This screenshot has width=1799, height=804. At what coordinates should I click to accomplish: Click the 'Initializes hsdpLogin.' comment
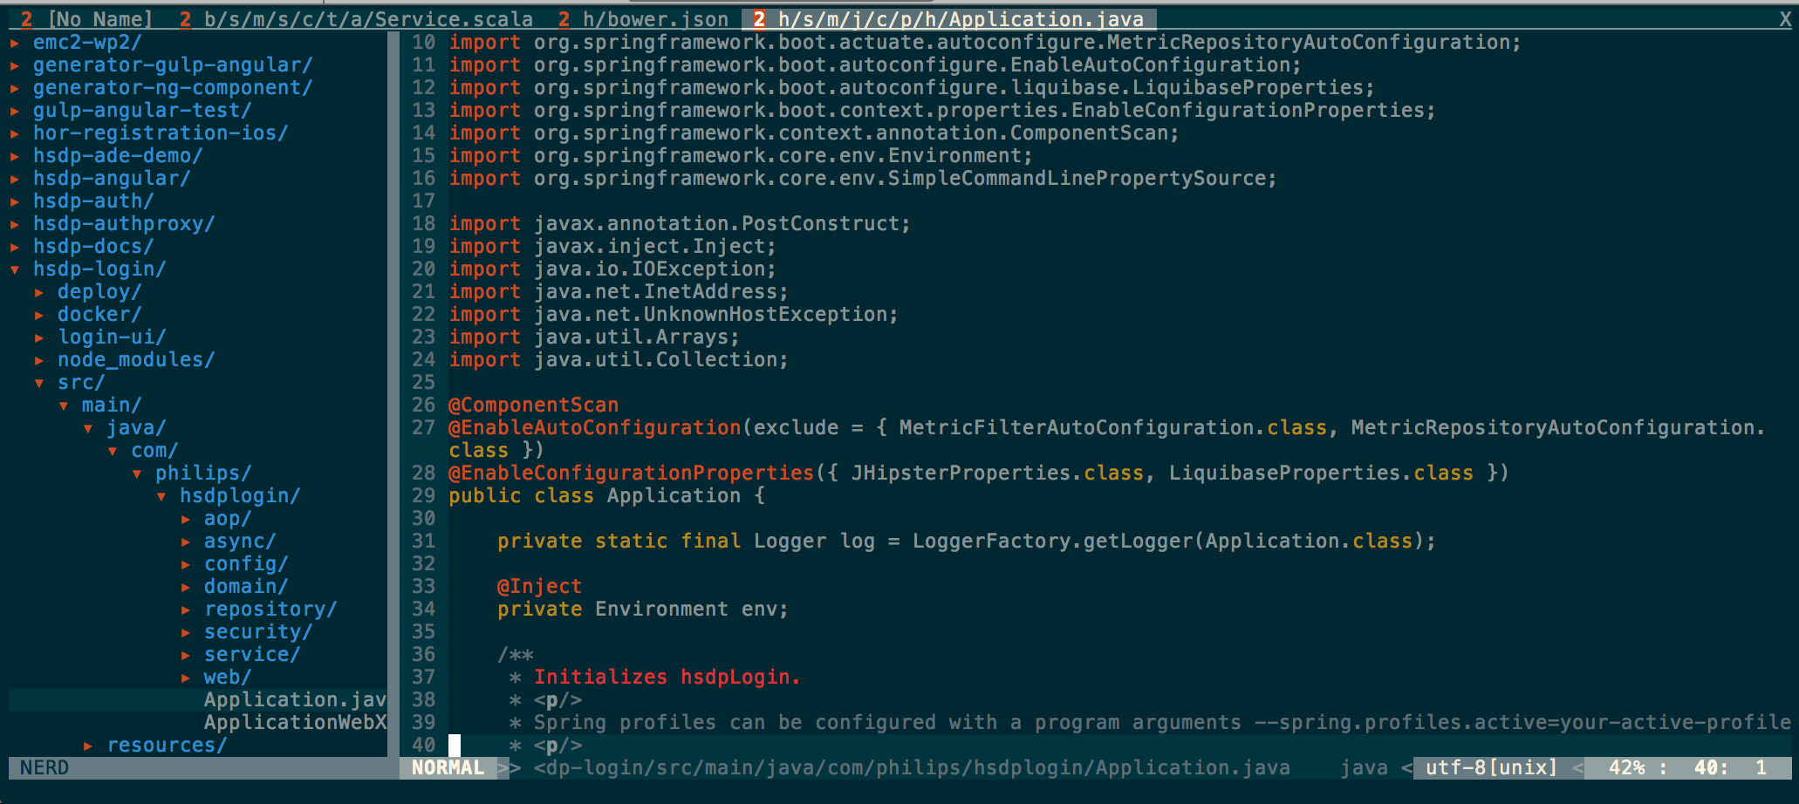pyautogui.click(x=667, y=678)
